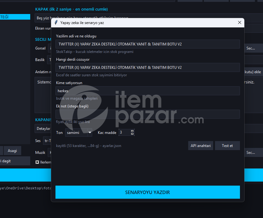Click the Kac madde number field showing 3
The width and height of the screenshot is (263, 218).
coord(125,132)
